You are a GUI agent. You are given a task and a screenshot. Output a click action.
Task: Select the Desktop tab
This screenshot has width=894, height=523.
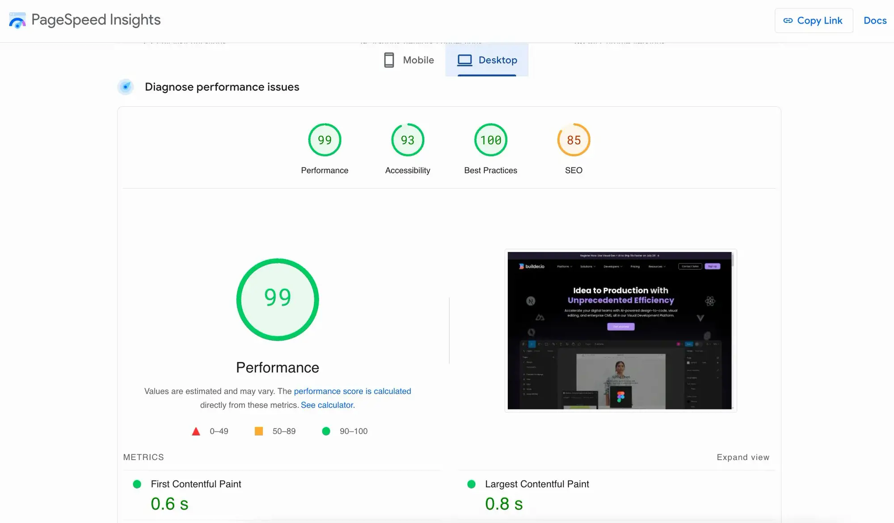click(x=487, y=60)
